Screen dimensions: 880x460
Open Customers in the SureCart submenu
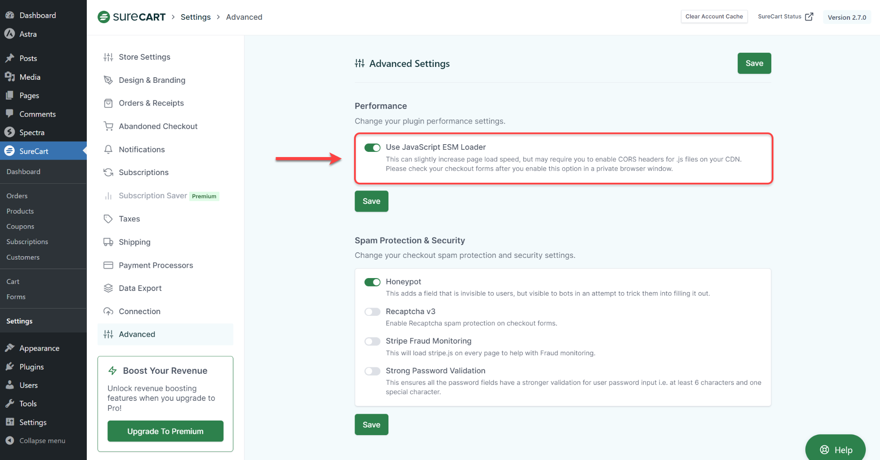click(x=23, y=257)
